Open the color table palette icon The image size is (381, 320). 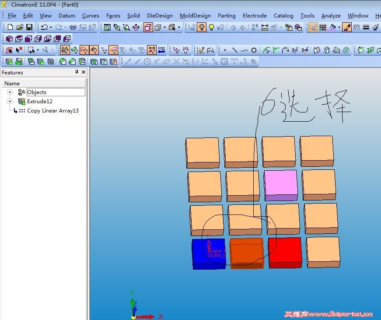tap(323, 27)
